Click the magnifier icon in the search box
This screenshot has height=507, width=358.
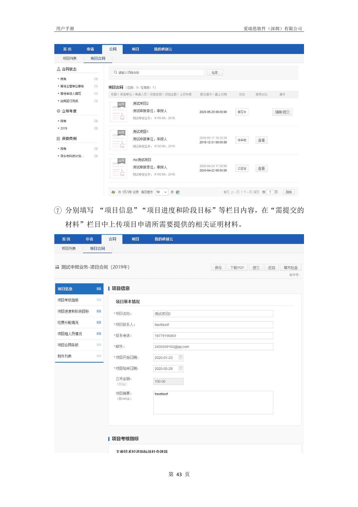tap(115, 72)
